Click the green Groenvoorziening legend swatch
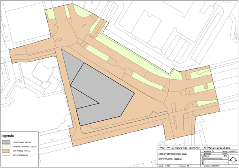This screenshot has width=239, height=168. tap(7, 146)
